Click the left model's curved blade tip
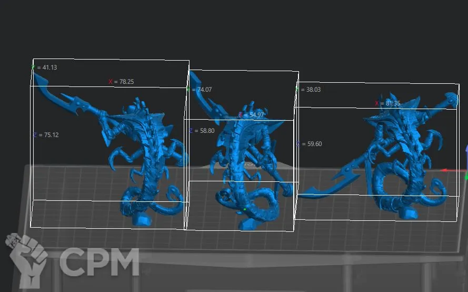This screenshot has height=292, width=468. 39,79
